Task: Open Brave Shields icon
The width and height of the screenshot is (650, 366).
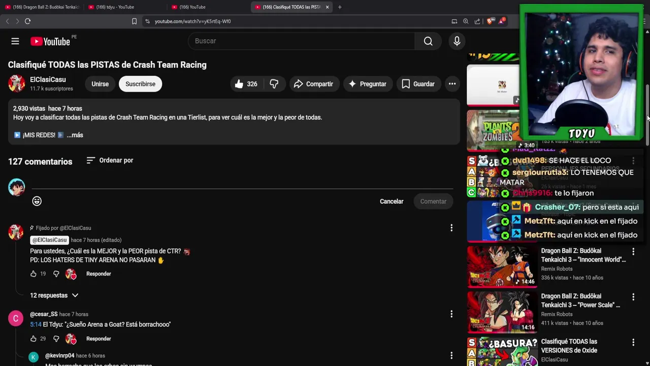Action: click(x=490, y=21)
